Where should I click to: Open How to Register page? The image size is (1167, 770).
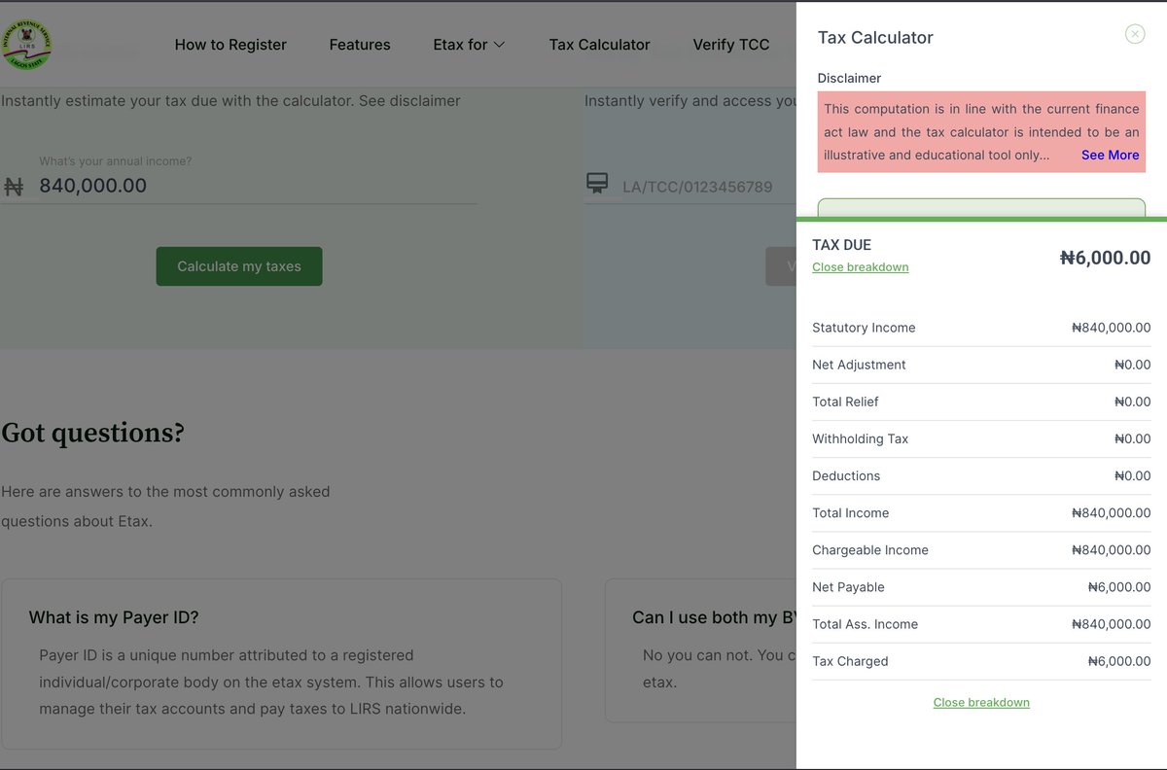[x=230, y=45]
